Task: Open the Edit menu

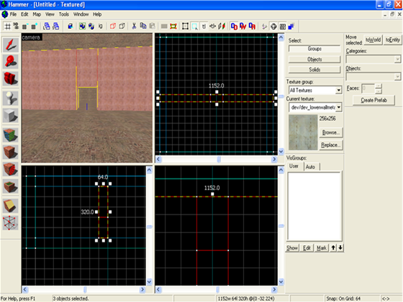Action: point(24,14)
